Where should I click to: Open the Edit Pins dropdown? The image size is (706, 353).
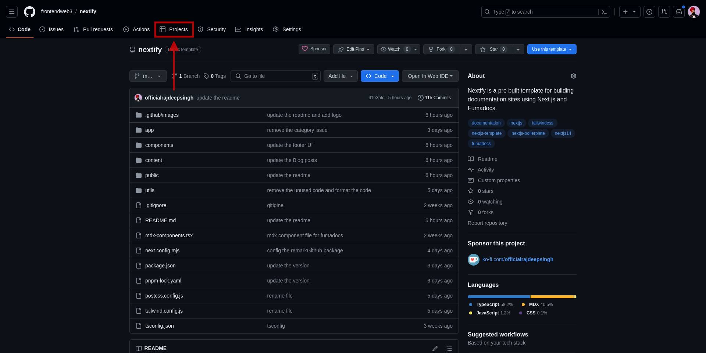tap(354, 49)
